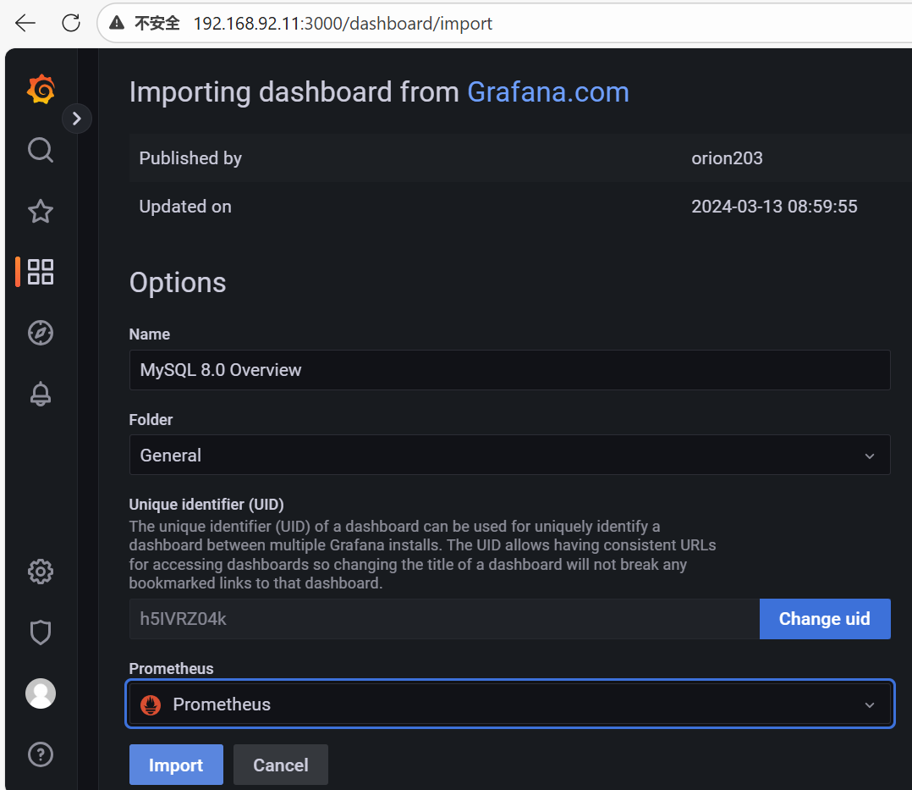Click the Options section heading
The width and height of the screenshot is (912, 790).
178,282
